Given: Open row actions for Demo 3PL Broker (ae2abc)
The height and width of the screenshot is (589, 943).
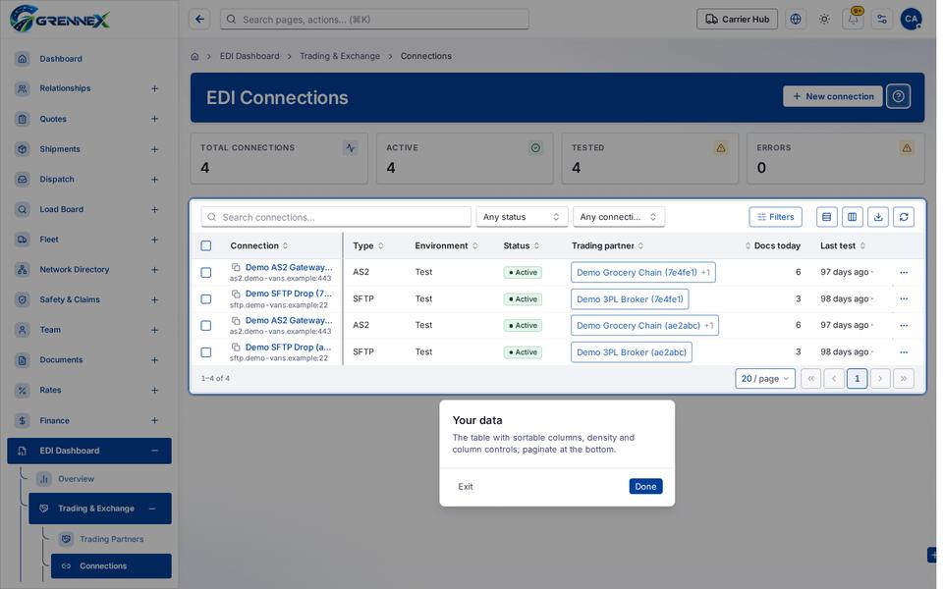Looking at the screenshot, I should click(x=904, y=352).
